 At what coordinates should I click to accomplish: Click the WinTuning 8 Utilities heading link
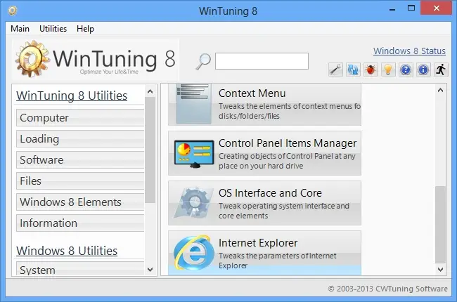[x=72, y=96]
